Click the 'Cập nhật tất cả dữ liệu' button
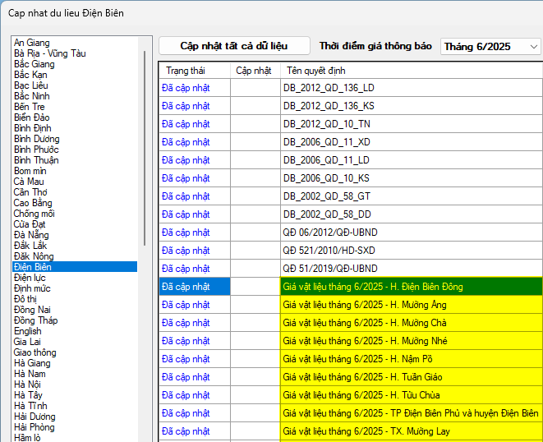The height and width of the screenshot is (442, 543). point(234,46)
